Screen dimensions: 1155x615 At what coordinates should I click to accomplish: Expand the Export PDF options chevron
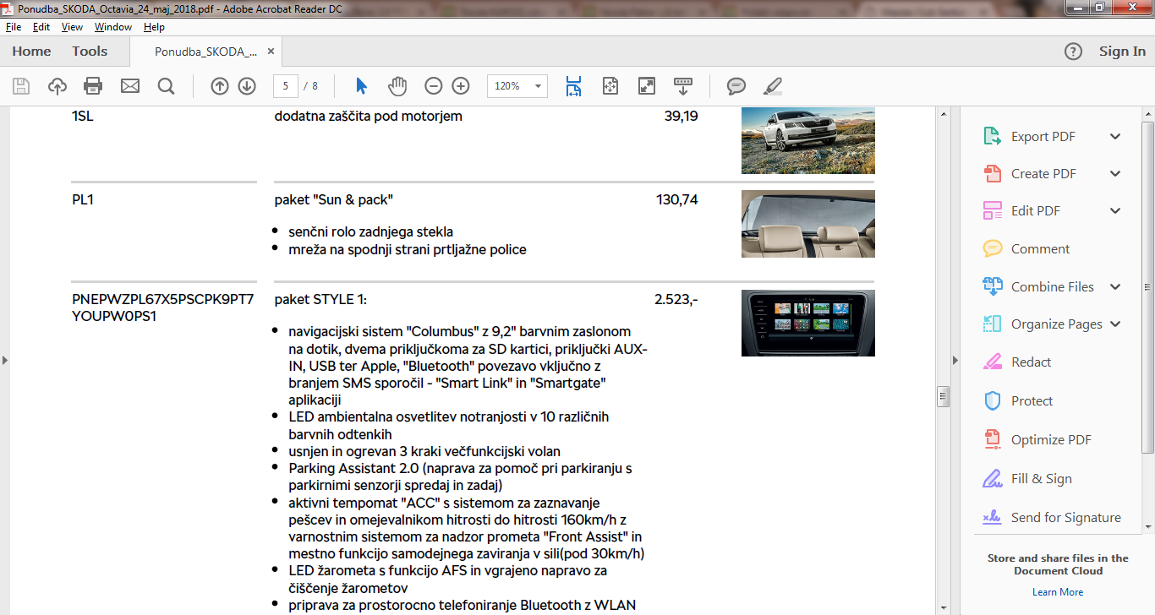pyautogui.click(x=1115, y=137)
